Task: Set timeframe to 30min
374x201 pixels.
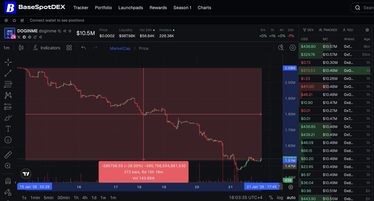Action: click(64, 198)
